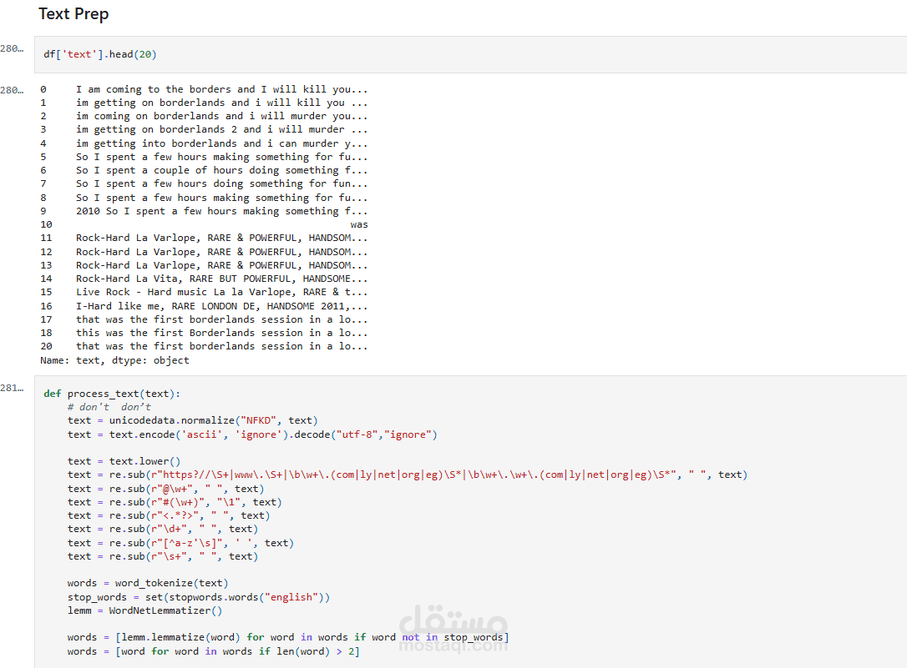Image resolution: width=907 pixels, height=668 pixels.
Task: Click the re.sub(r"[^a-z'\s]") line
Action: click(x=180, y=543)
